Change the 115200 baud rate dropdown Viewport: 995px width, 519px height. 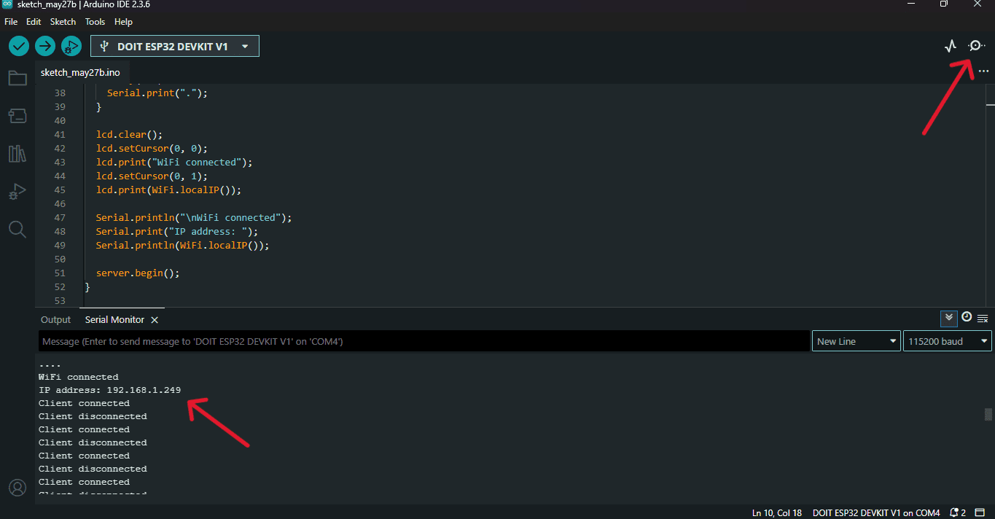point(948,341)
